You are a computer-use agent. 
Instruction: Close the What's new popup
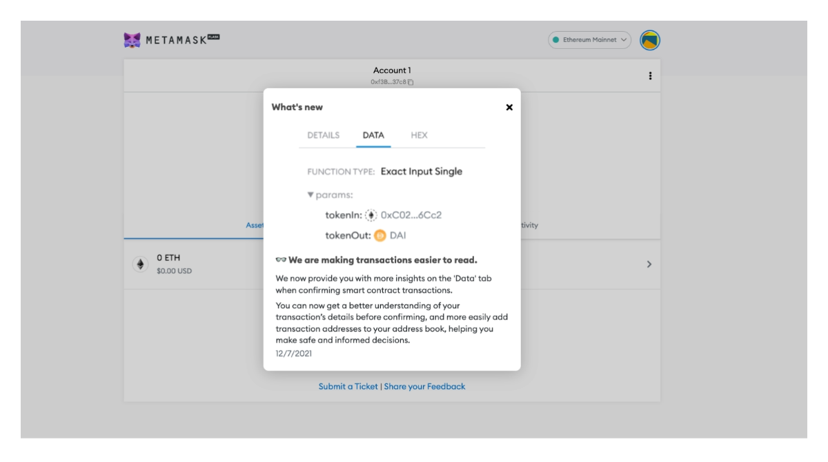coord(509,108)
